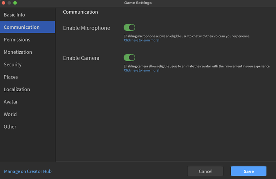Click the blue Save button

248,171
